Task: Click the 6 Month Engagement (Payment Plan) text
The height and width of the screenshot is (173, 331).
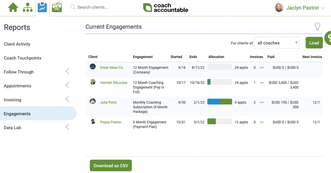Action: click(150, 125)
